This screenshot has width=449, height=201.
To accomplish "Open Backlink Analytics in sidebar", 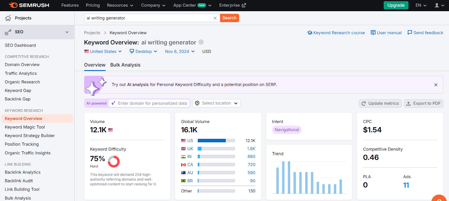I will pos(23,172).
